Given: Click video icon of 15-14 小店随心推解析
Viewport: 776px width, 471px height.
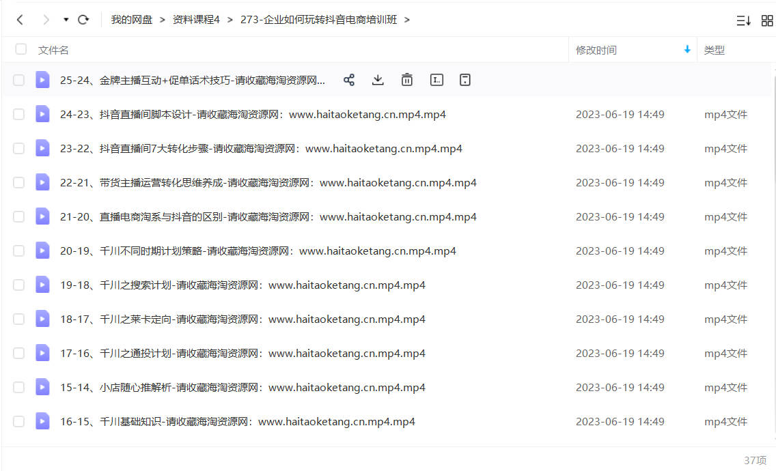Looking at the screenshot, I should click(x=42, y=387).
